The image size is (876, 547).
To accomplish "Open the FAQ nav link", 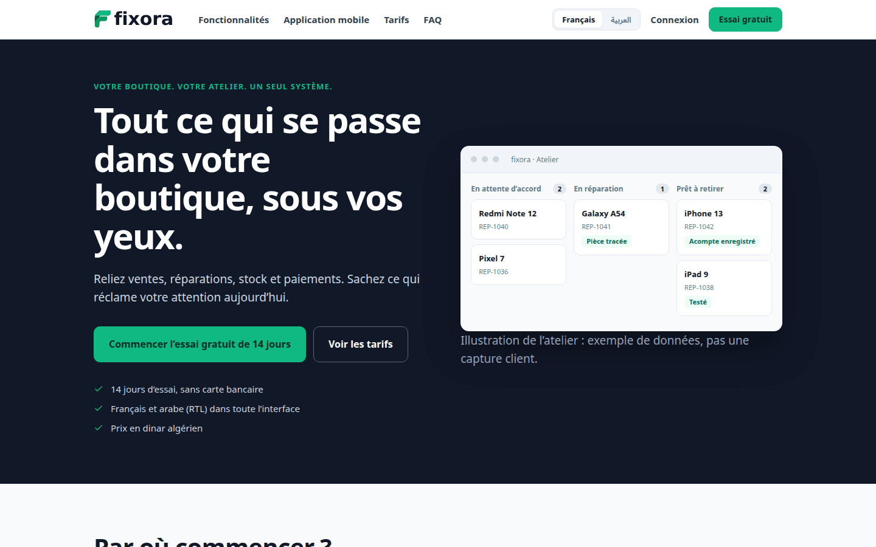I will [433, 20].
